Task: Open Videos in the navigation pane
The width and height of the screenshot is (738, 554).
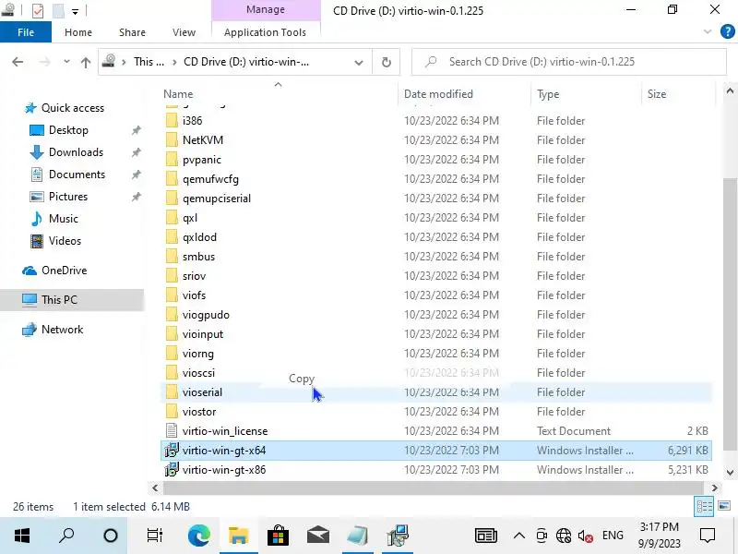Action: point(65,241)
